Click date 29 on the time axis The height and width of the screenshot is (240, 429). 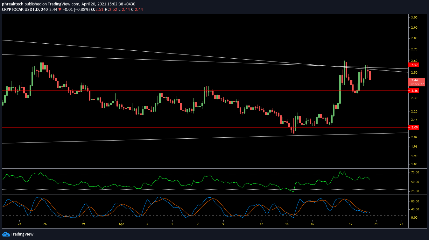point(83,224)
